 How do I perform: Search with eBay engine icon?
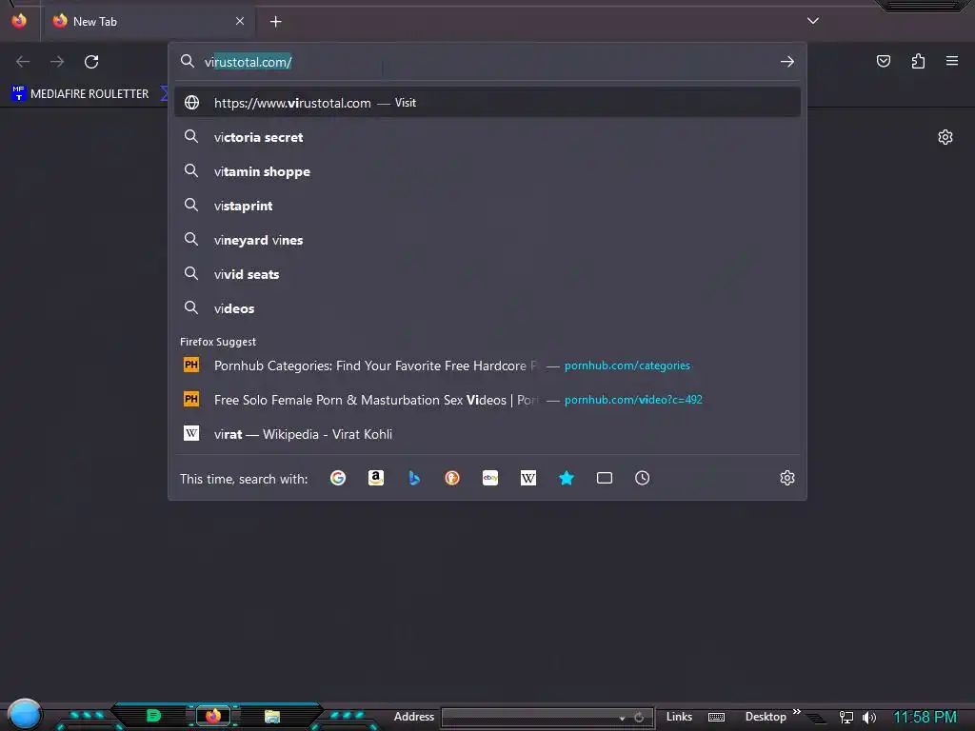click(x=490, y=478)
